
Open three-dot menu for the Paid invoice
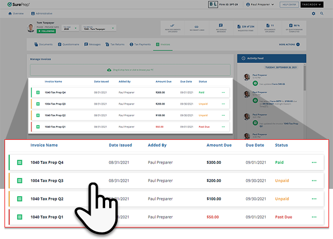[x=314, y=162]
